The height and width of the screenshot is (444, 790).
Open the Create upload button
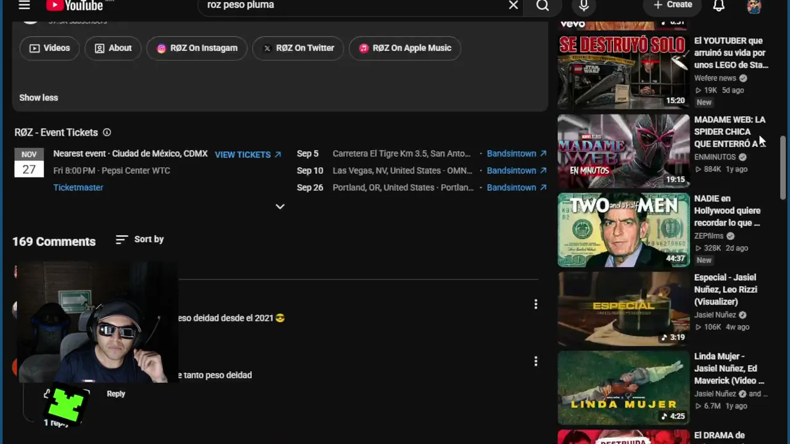(673, 5)
